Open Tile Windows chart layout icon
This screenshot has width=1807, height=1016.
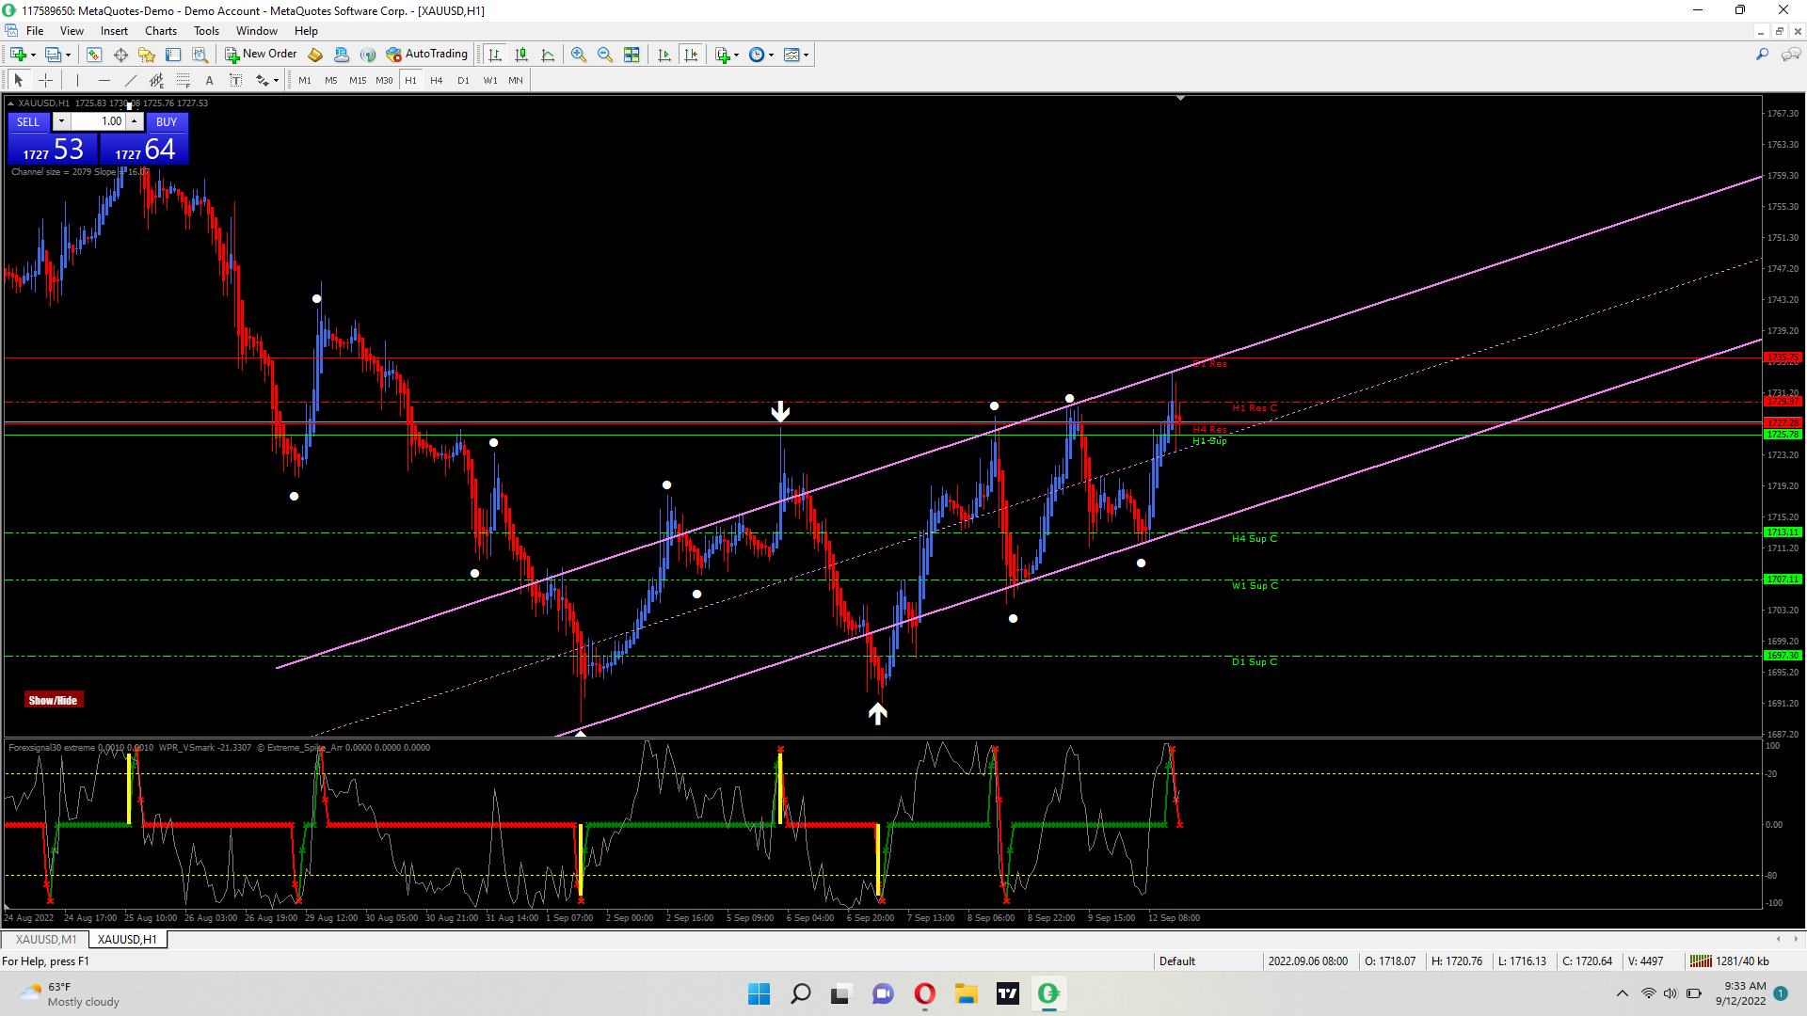[x=632, y=55]
